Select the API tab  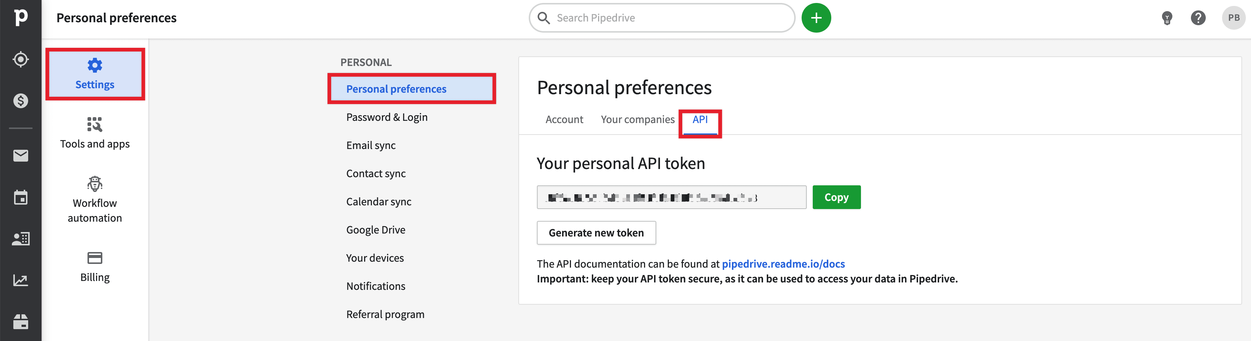point(700,119)
